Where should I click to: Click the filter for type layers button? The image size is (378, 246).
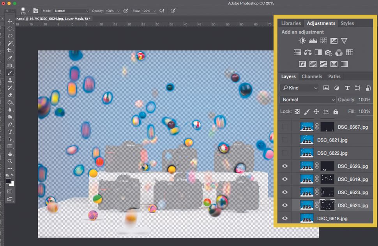348,88
